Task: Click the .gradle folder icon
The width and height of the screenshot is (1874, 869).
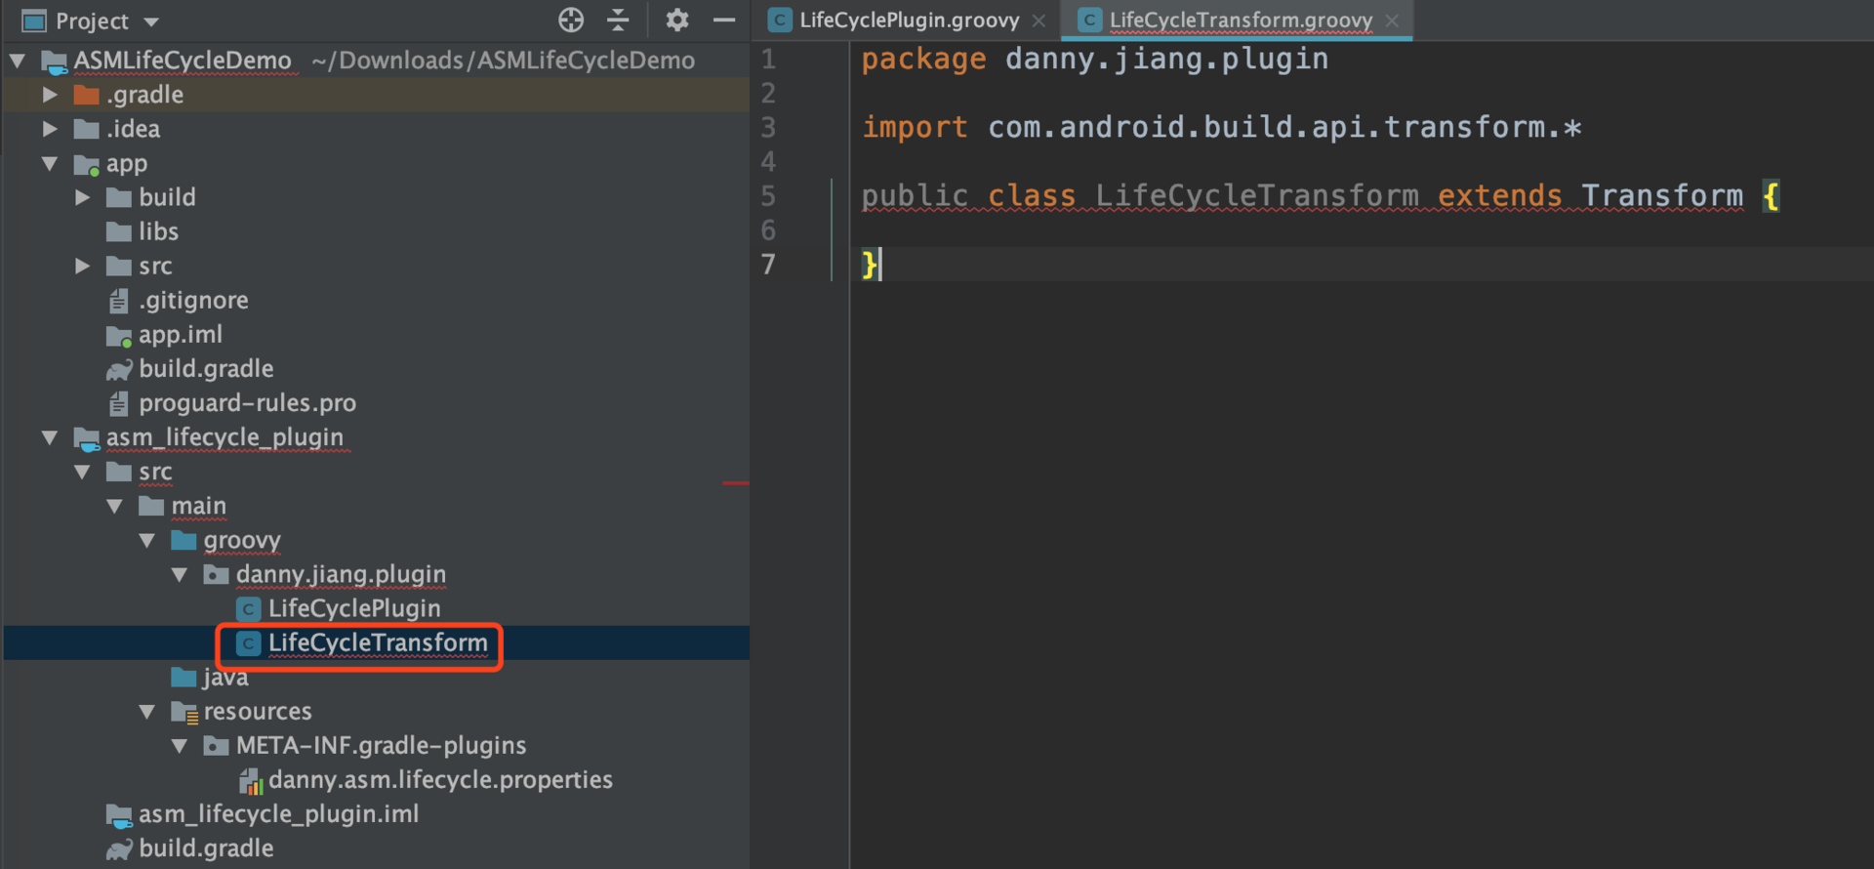Action: point(87,95)
